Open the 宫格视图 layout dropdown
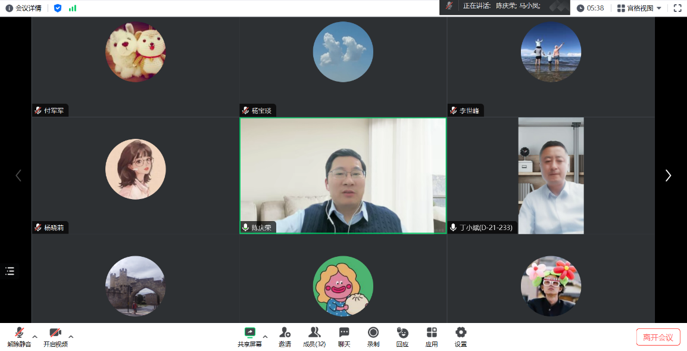The width and height of the screenshot is (687, 351). coord(639,8)
